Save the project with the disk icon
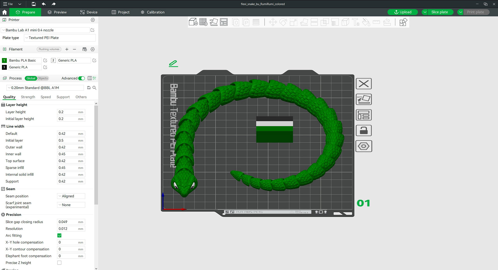The image size is (498, 270). [x=34, y=4]
